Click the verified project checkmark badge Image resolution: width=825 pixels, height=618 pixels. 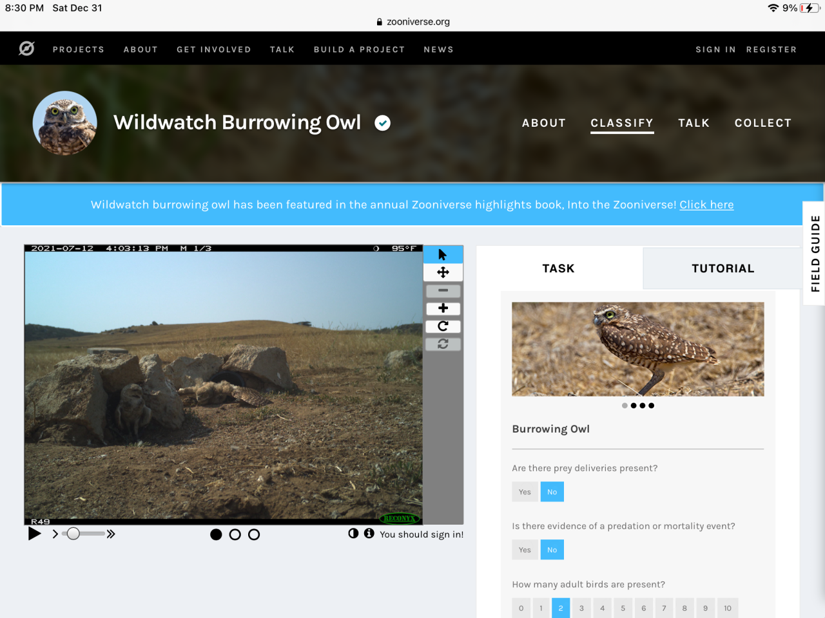[383, 123]
